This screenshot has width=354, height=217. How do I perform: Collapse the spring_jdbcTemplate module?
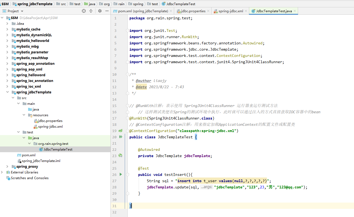point(7,92)
